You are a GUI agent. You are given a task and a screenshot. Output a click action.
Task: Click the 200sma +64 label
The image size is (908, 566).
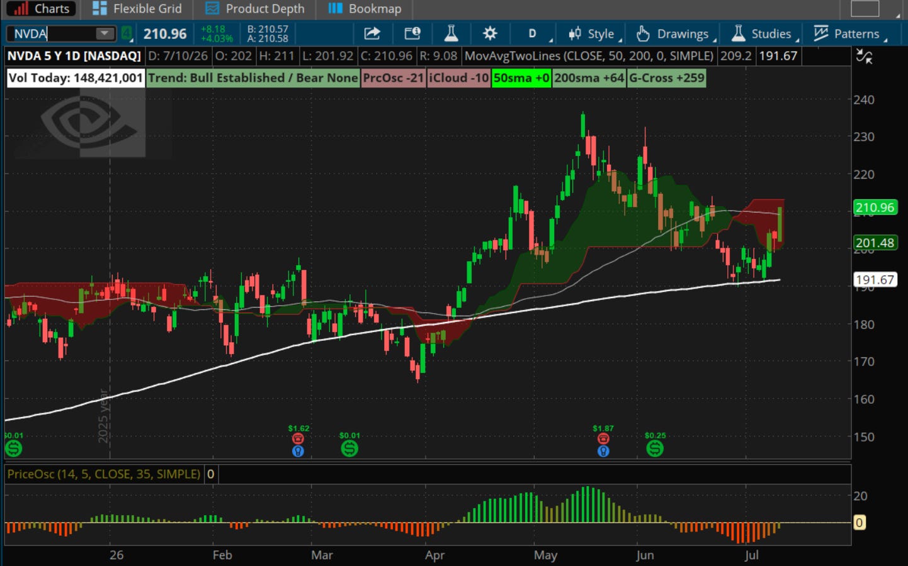coord(589,78)
